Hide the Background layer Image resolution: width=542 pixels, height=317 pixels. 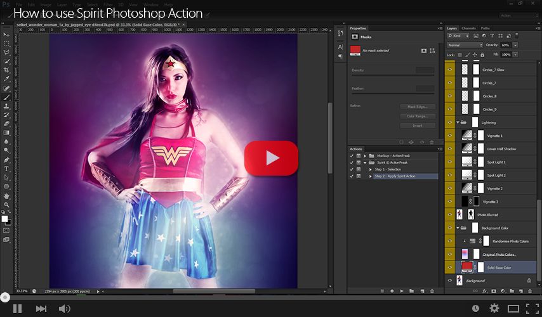coord(449,280)
